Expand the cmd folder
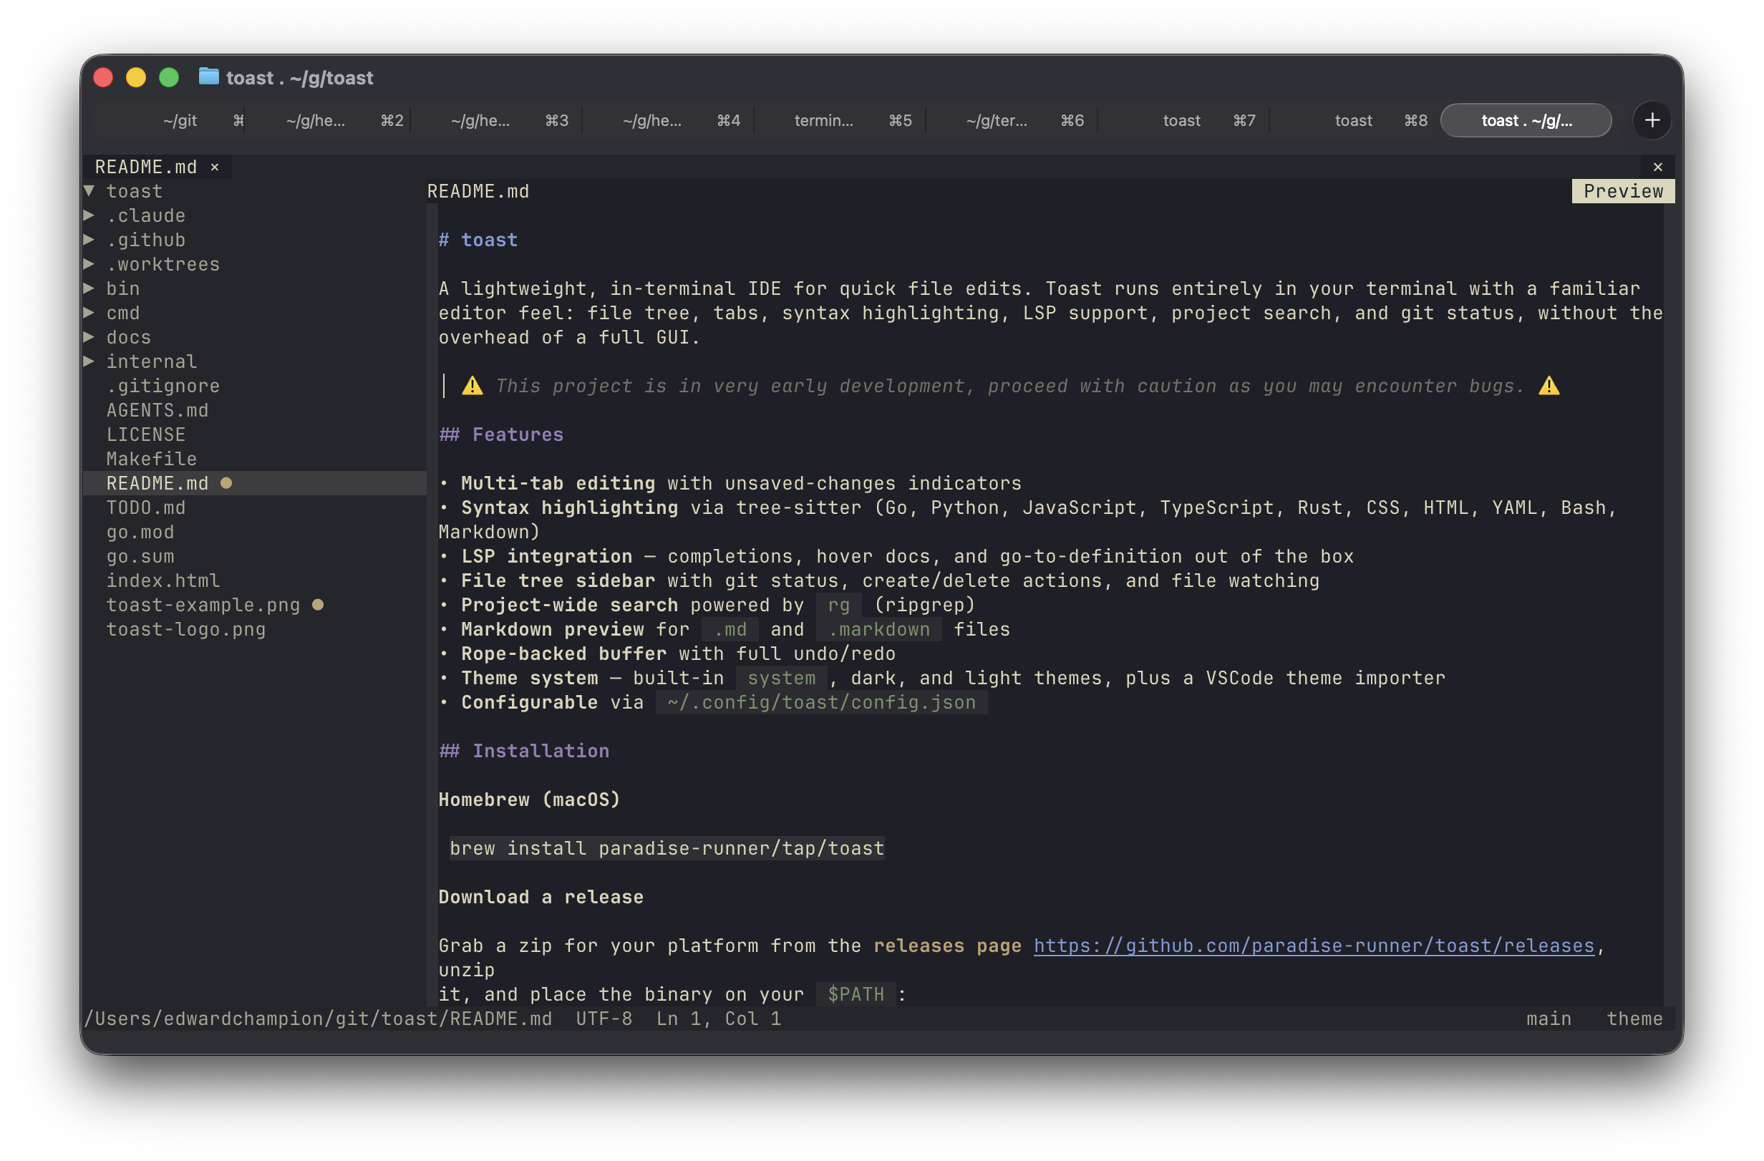 [x=89, y=314]
